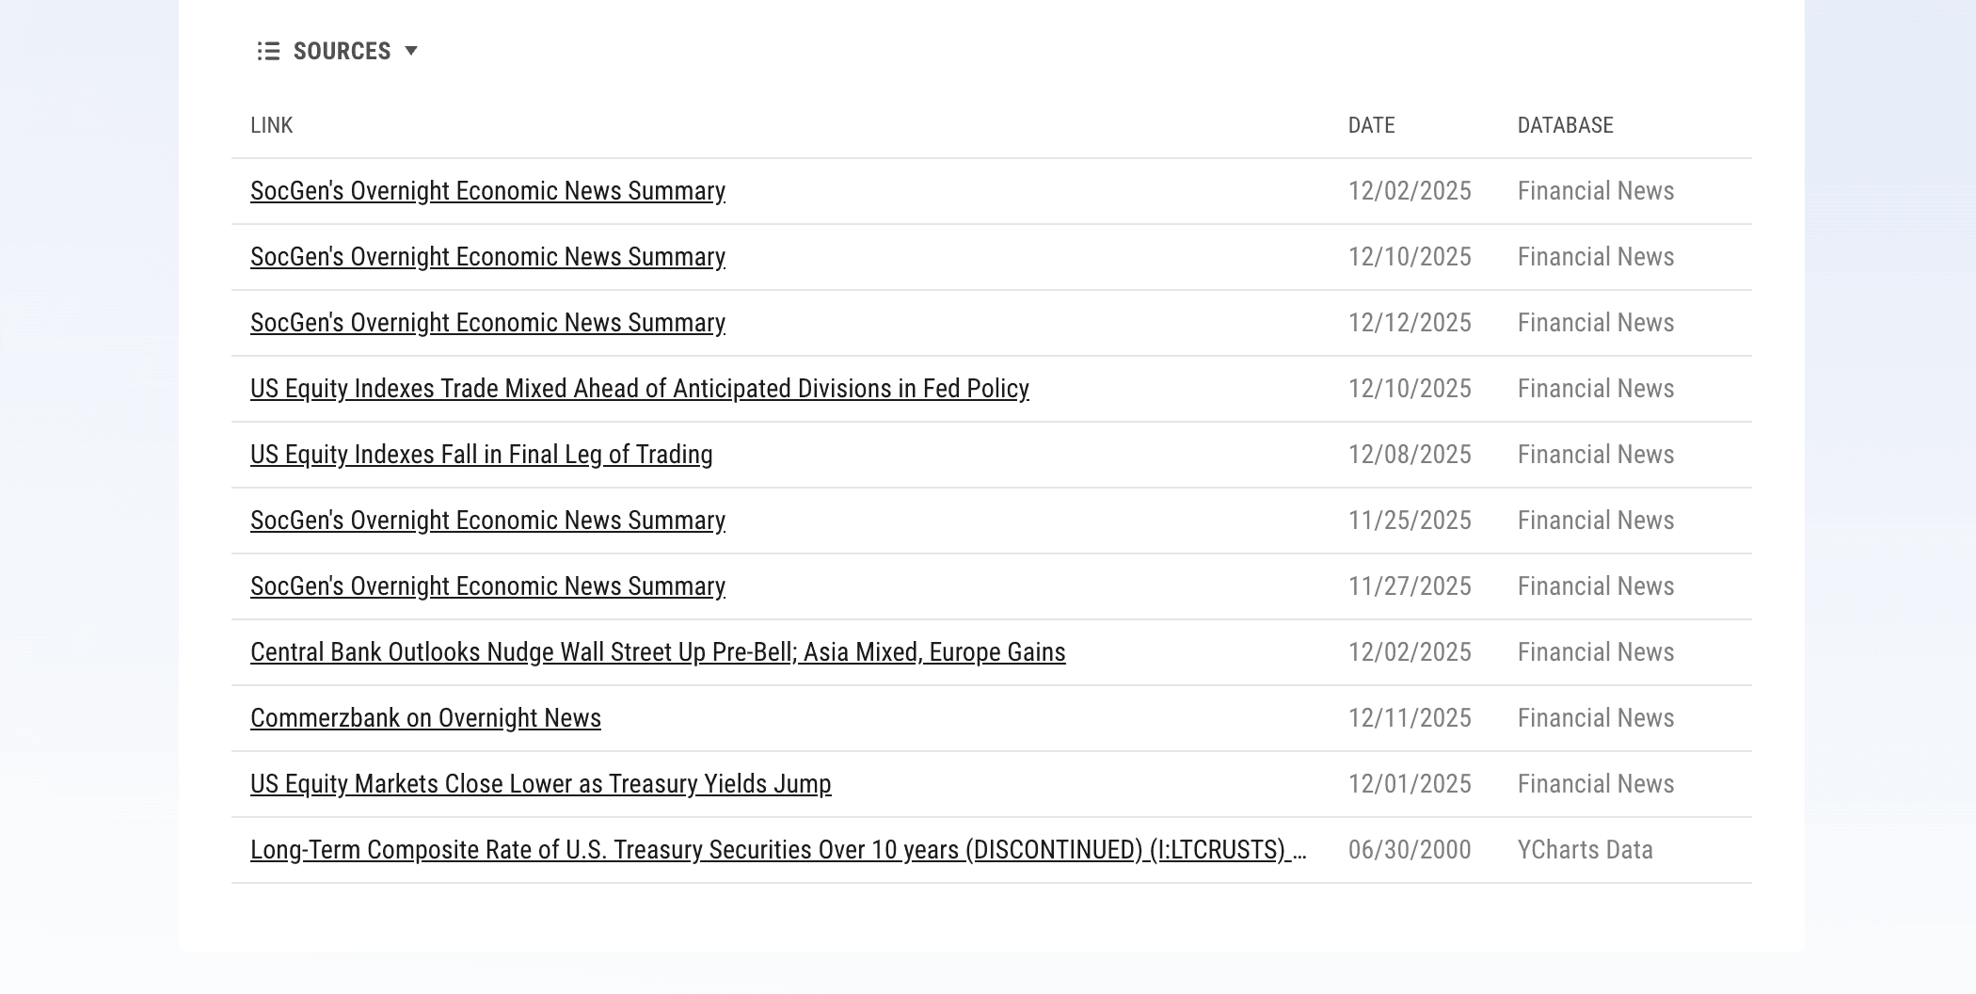1976x994 pixels.
Task: Click the LINK column header
Action: tap(272, 125)
